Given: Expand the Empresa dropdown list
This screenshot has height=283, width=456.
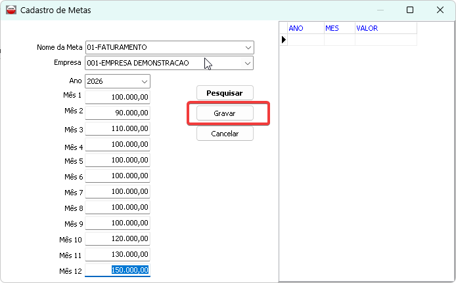Looking at the screenshot, I should point(247,63).
